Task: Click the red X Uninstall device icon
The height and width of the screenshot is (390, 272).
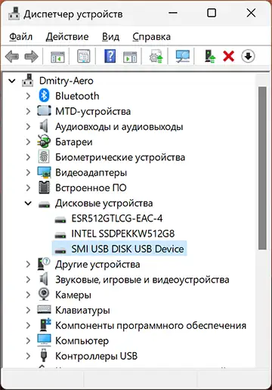Action: click(229, 56)
